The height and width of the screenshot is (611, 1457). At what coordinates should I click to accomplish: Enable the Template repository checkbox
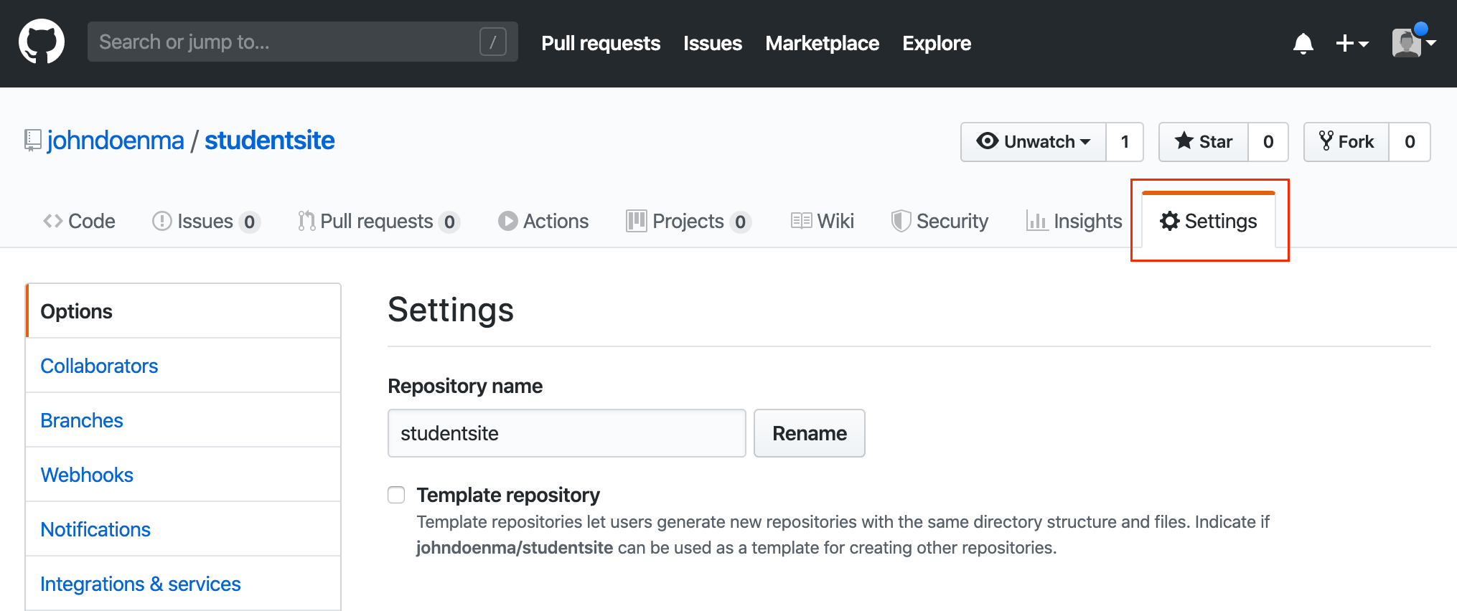point(396,495)
